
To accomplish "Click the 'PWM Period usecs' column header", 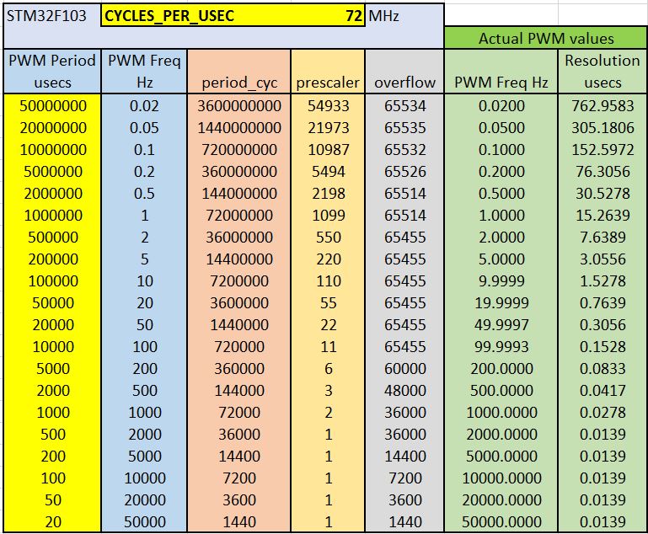I will (52, 71).
